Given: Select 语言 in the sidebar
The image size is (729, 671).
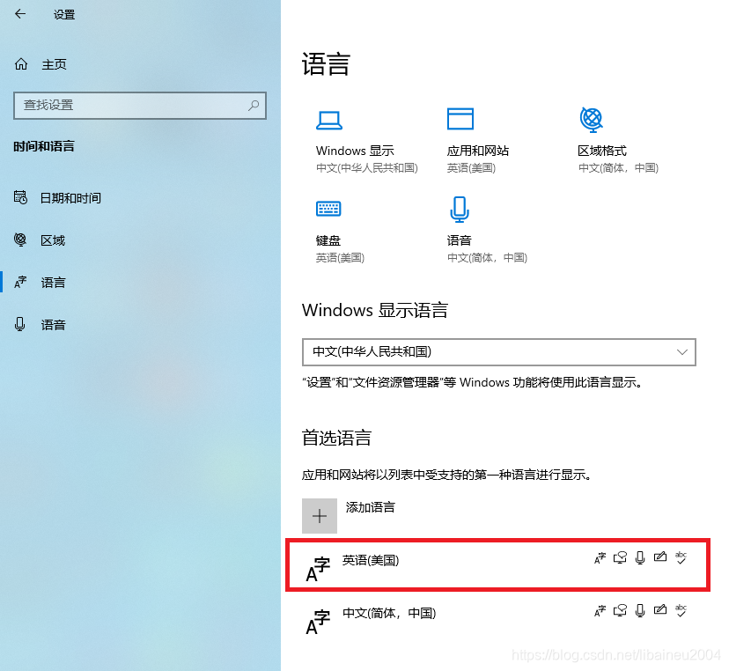Looking at the screenshot, I should tap(53, 283).
